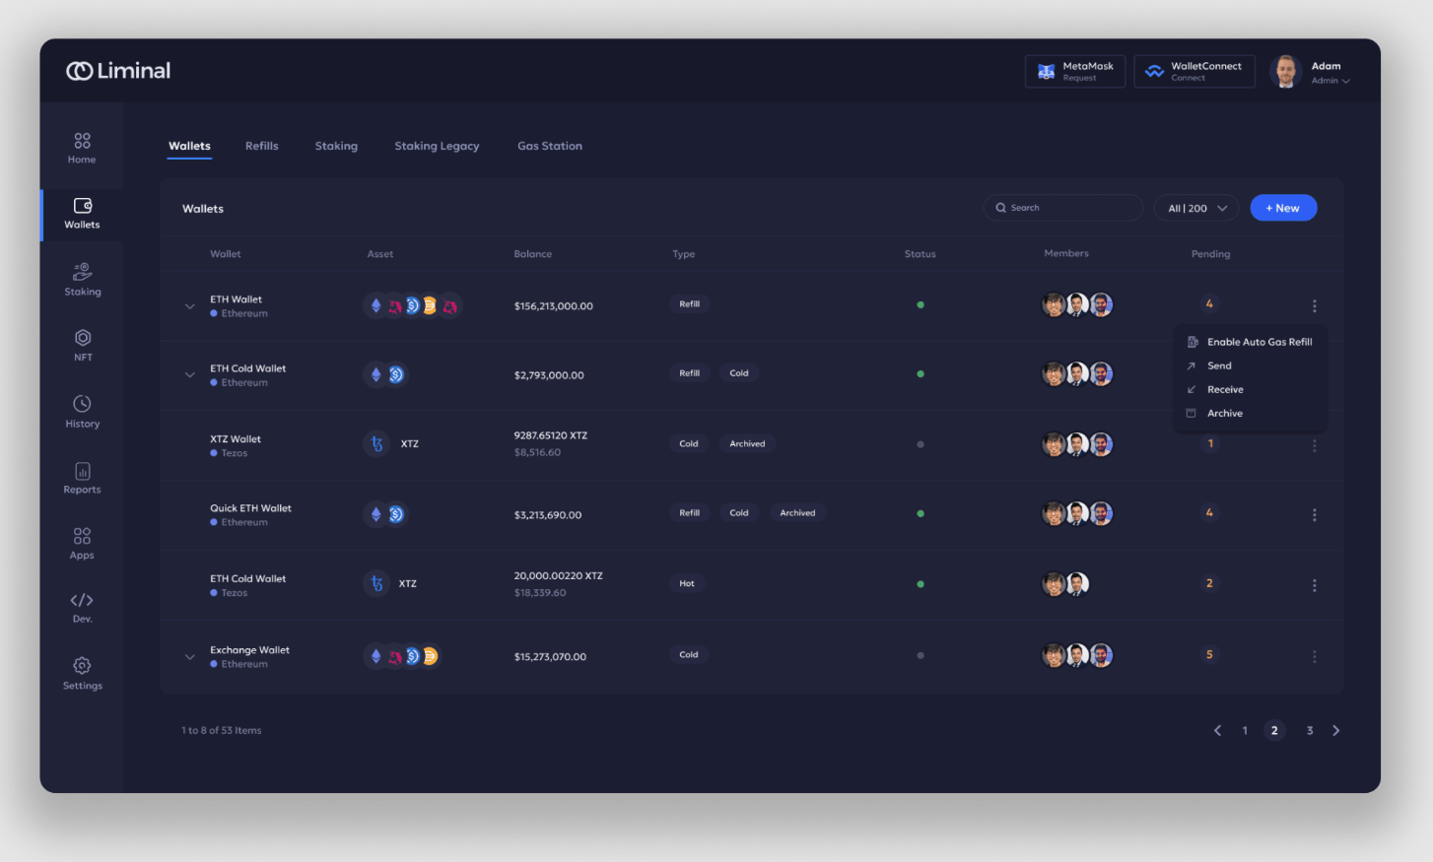This screenshot has width=1433, height=862.
Task: Go to the previous page of wallets
Action: tap(1217, 731)
